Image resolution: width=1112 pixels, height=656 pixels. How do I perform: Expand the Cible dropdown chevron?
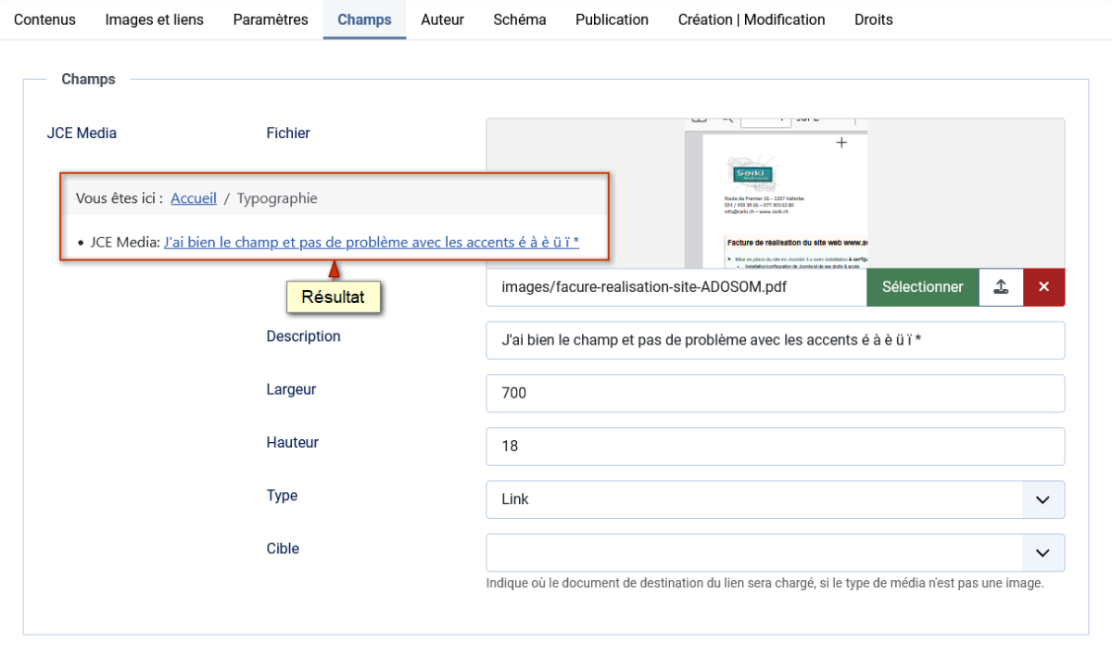pyautogui.click(x=1043, y=553)
